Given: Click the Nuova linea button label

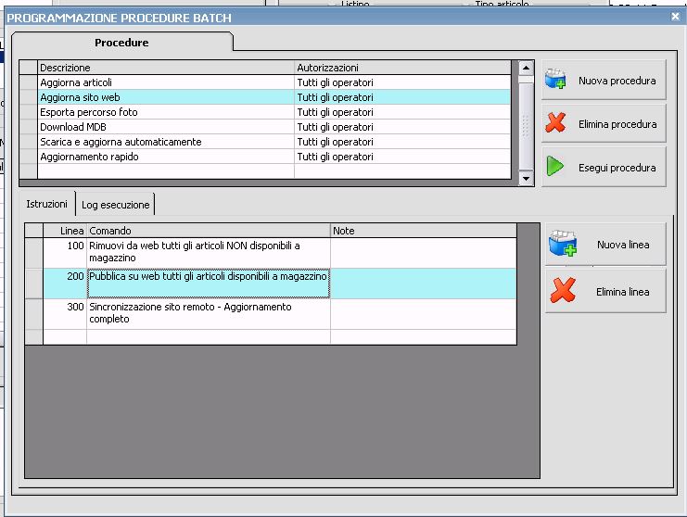Looking at the screenshot, I should click(x=623, y=245).
